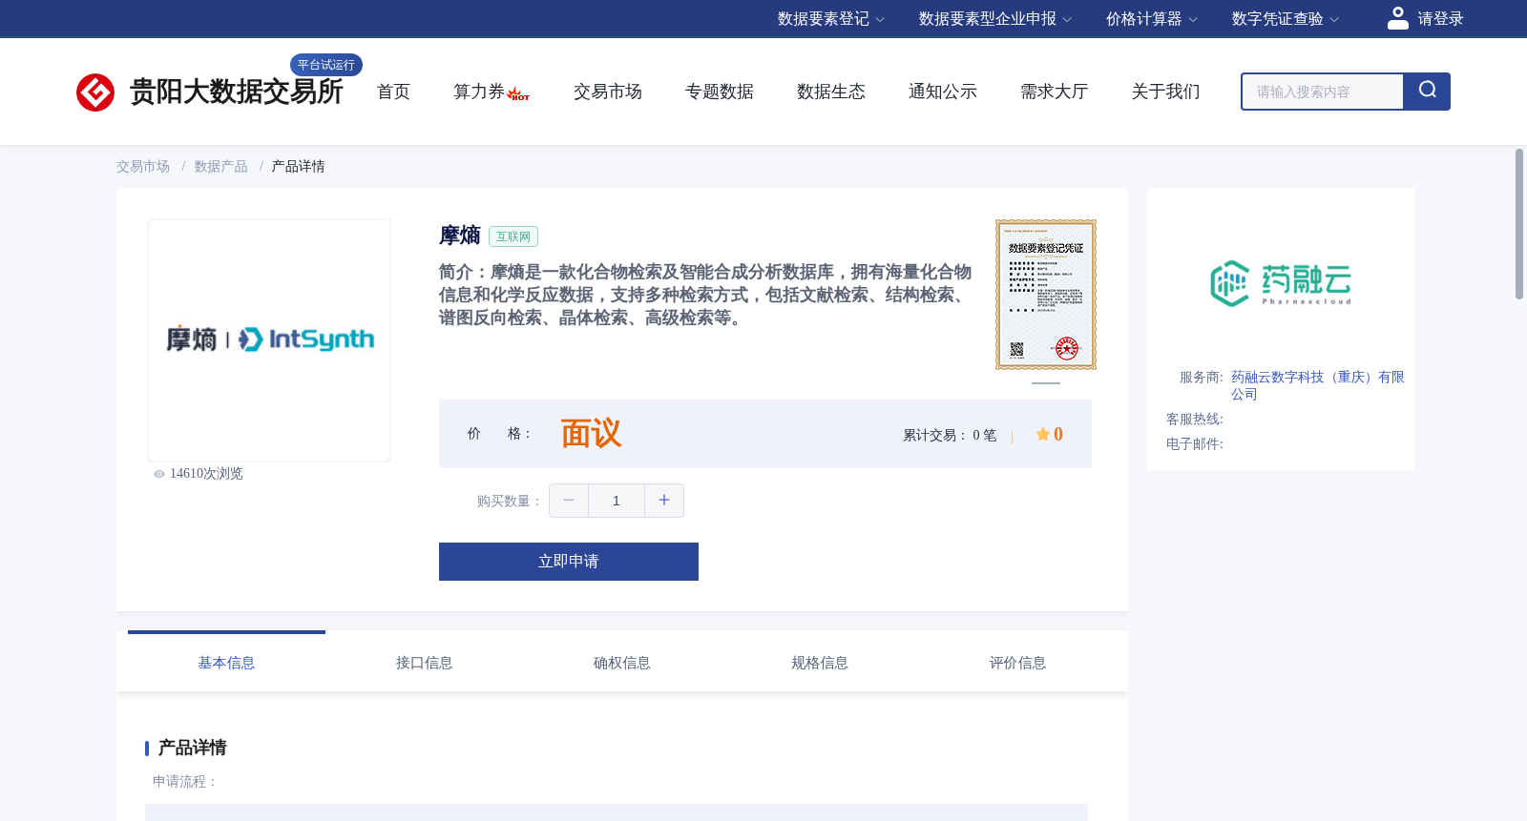
Task: Open the 专题数据 navigation item
Action: coord(719,92)
